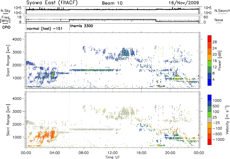230x159 pixels.
Task: Click the dashed CPID change line at 06:00
Action: pos(69,61)
